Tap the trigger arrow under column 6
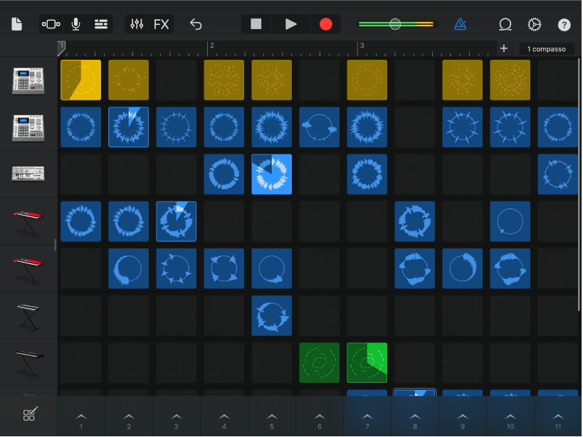This screenshot has width=583, height=437. click(x=319, y=417)
